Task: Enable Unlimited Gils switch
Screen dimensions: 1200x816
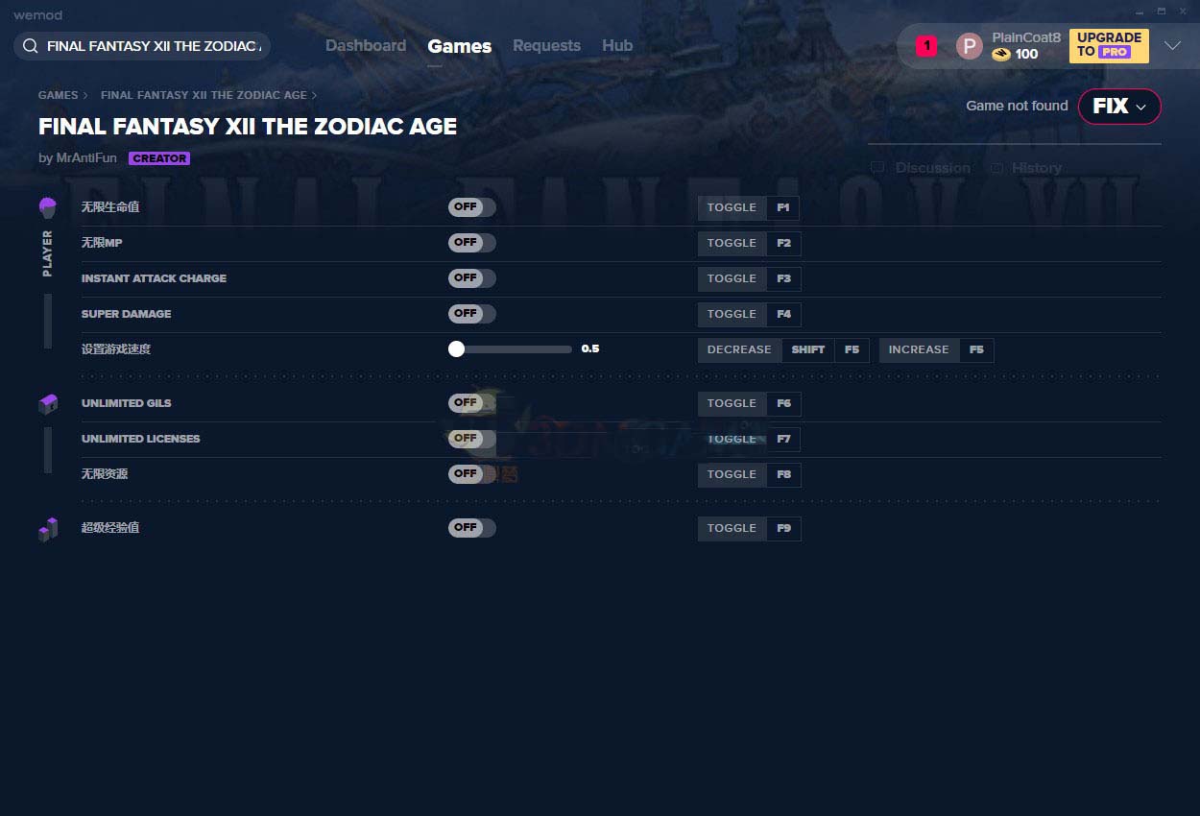Action: point(471,403)
